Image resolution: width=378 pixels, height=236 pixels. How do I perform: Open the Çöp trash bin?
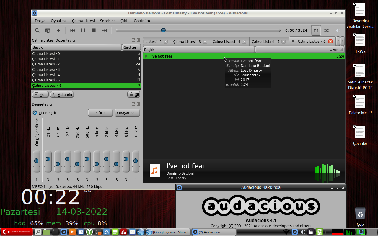pos(360,217)
